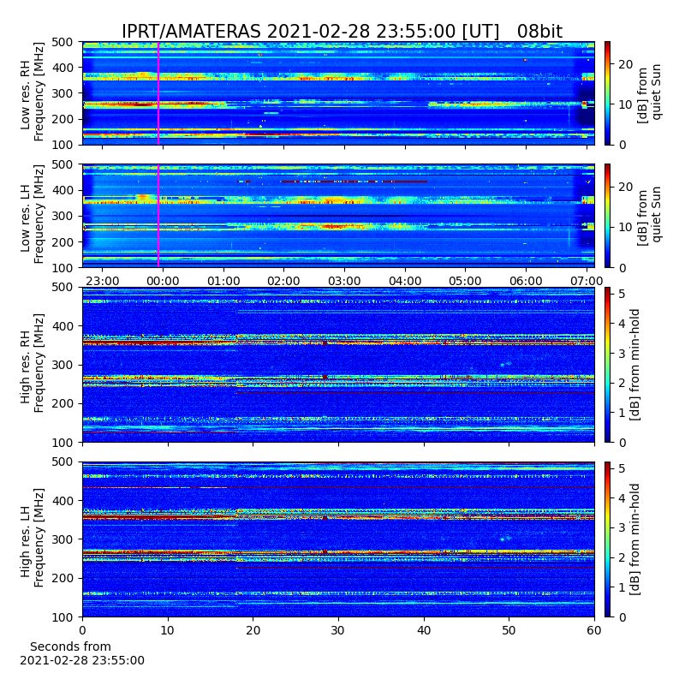Click the 07:00 time axis label
This screenshot has width=685, height=685.
tap(587, 281)
